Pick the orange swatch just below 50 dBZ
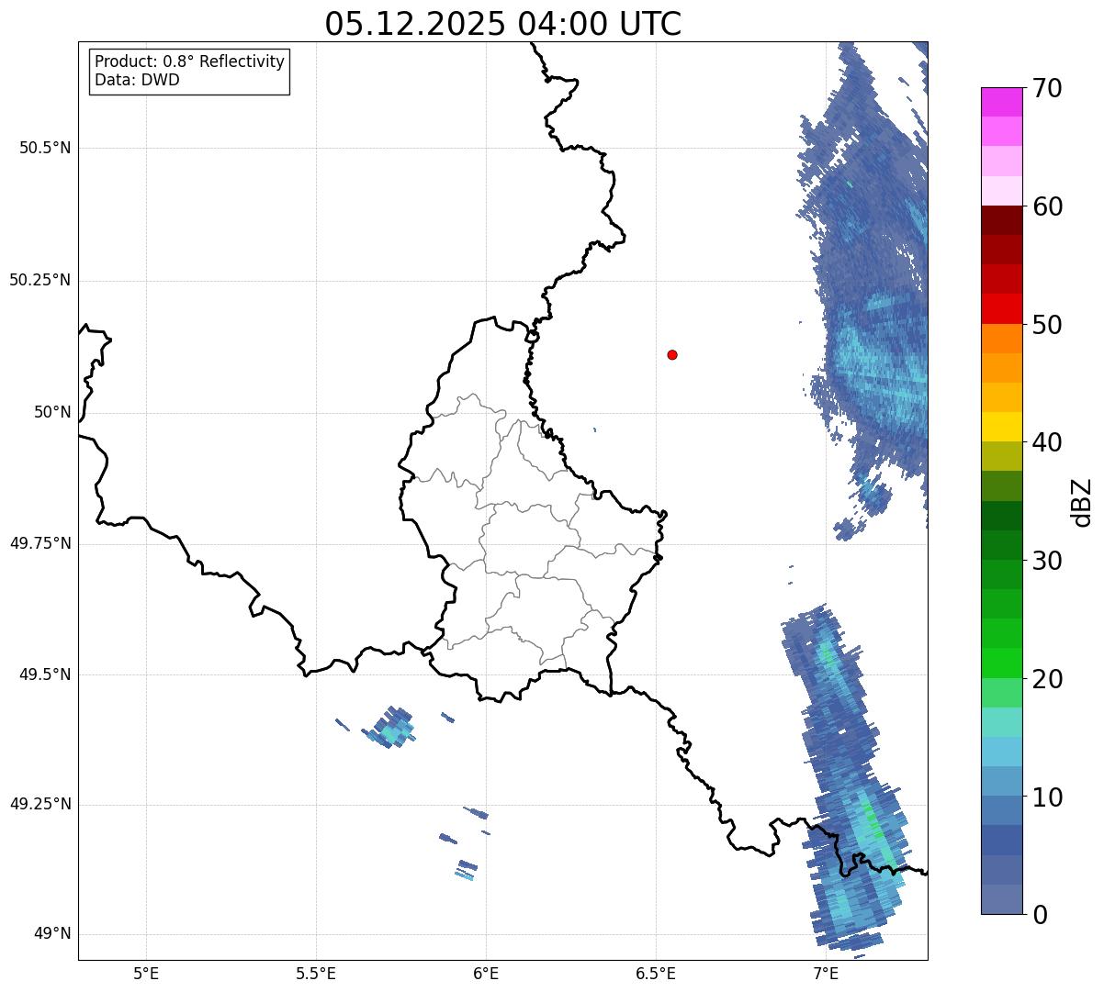Viewport: 1104px width, 992px height. coord(1002,339)
